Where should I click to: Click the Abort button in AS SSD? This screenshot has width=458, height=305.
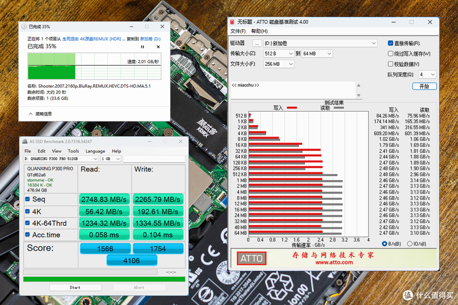pos(139,288)
